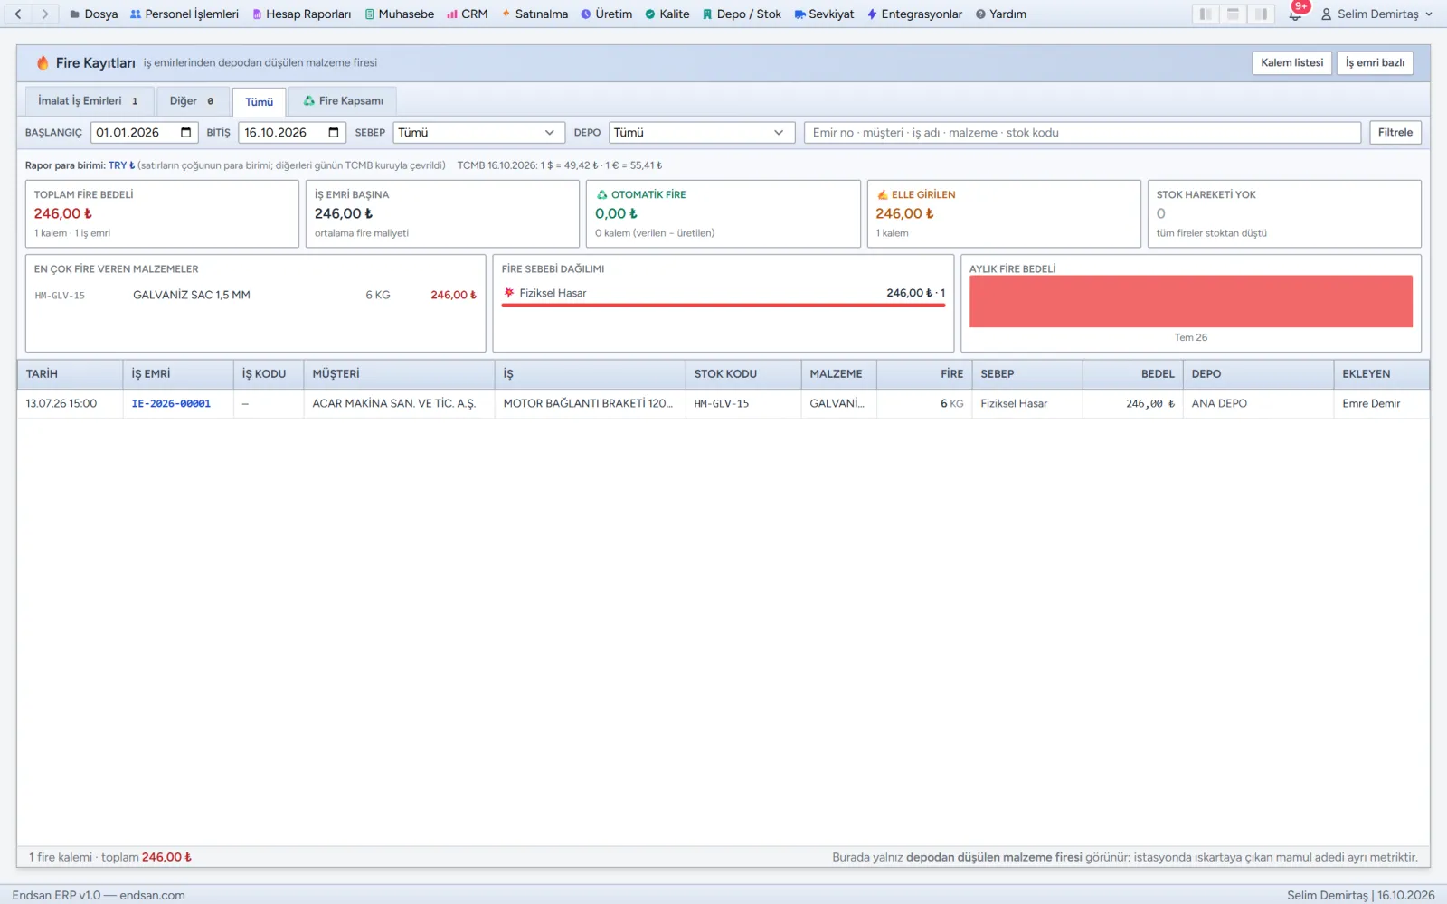
Task: Open the Üretim menu
Action: tap(607, 14)
